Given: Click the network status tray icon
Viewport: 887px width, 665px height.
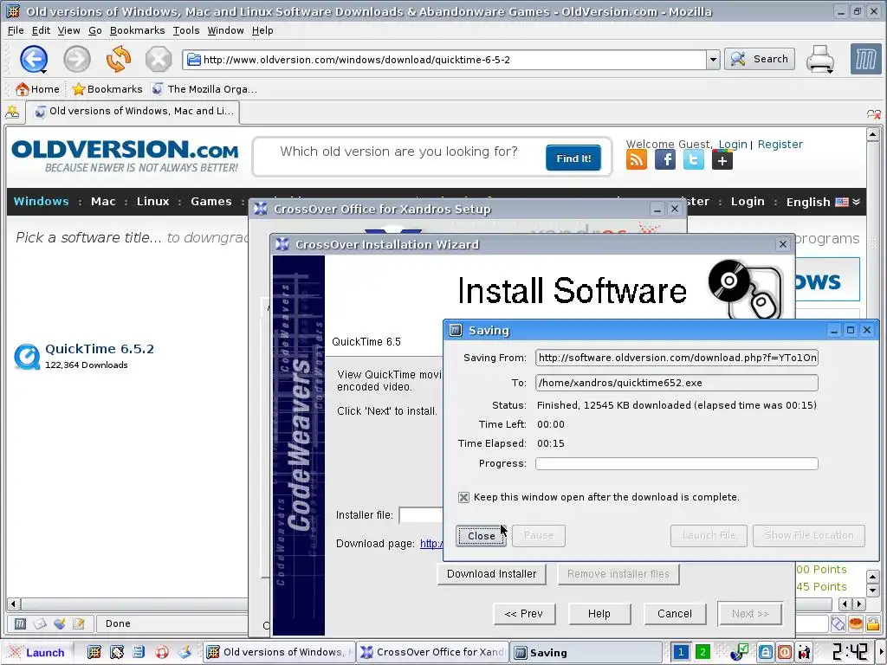Looking at the screenshot, I should coord(740,652).
